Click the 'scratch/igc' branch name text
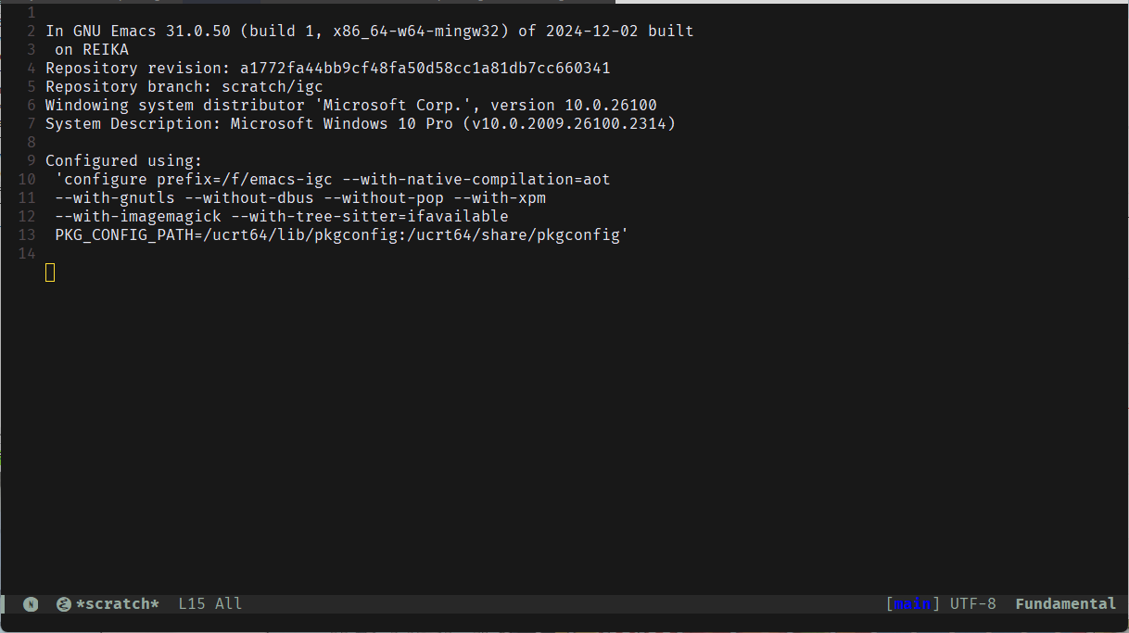 pyautogui.click(x=273, y=86)
